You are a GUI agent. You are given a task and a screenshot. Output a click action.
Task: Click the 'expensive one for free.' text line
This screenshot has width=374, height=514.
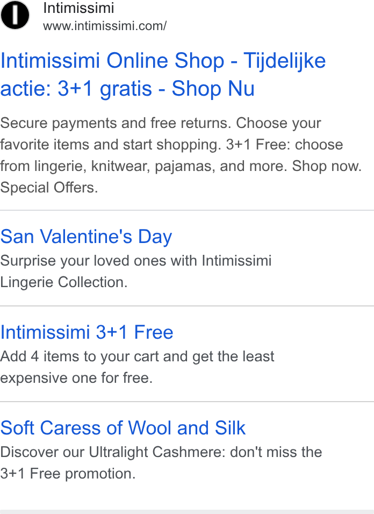[76, 378]
